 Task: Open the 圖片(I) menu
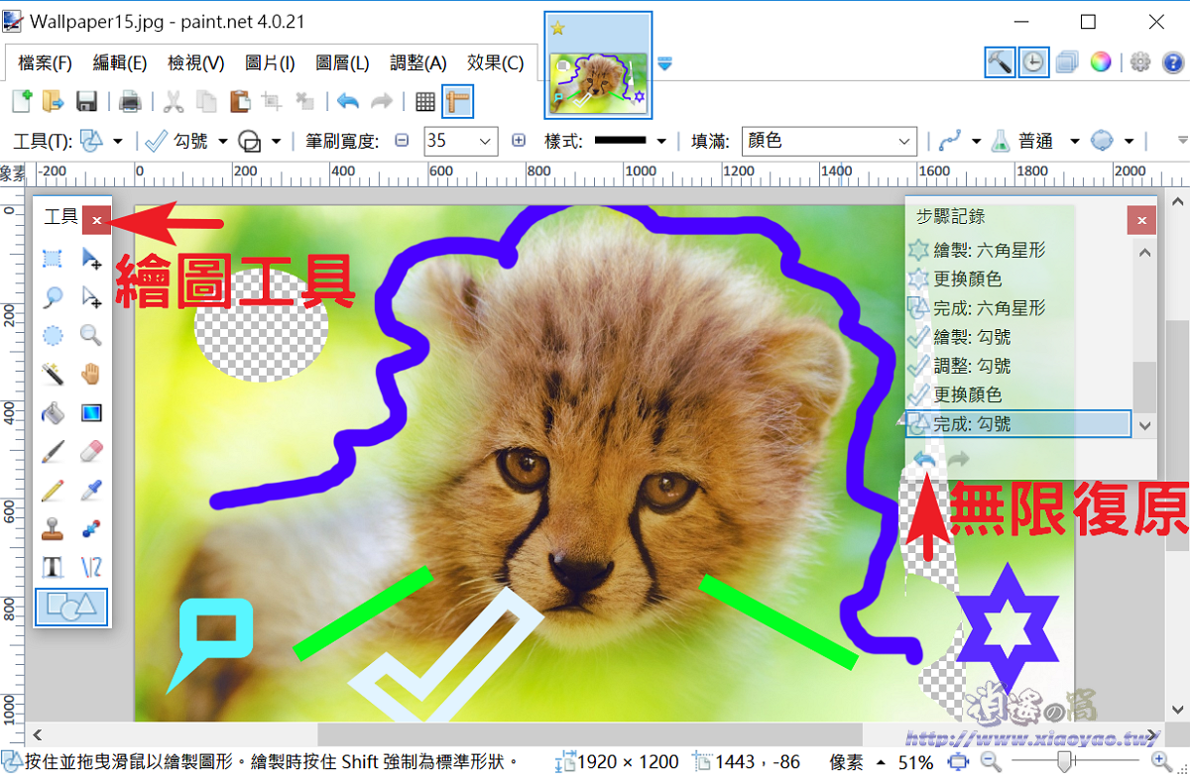270,62
